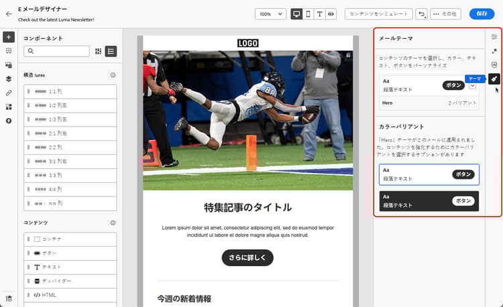Open the add components plus icon

pos(9,37)
